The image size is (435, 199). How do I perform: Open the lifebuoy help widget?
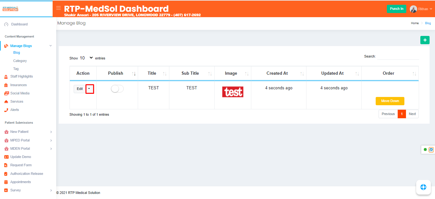pos(423,187)
